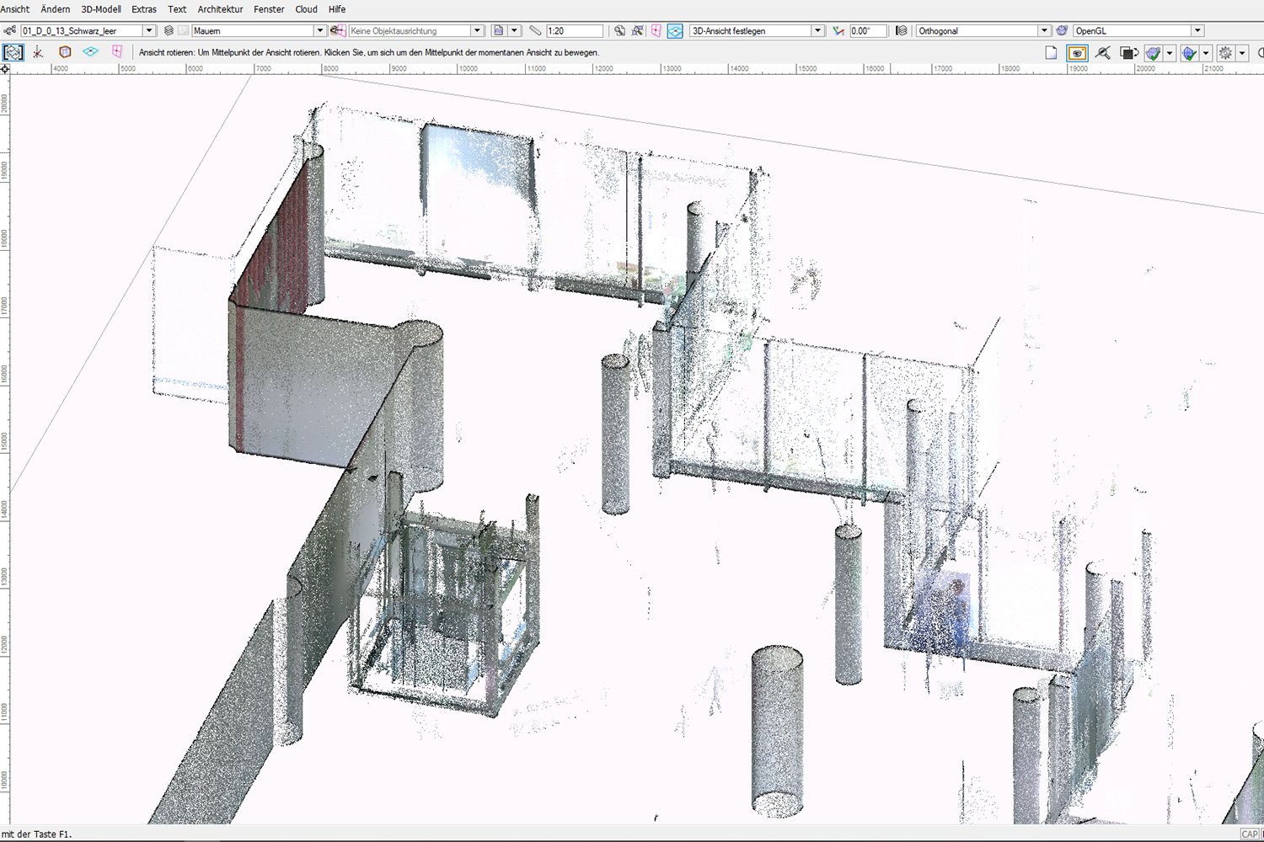The width and height of the screenshot is (1264, 842).
Task: Click the blank new document icon
Action: [1050, 52]
